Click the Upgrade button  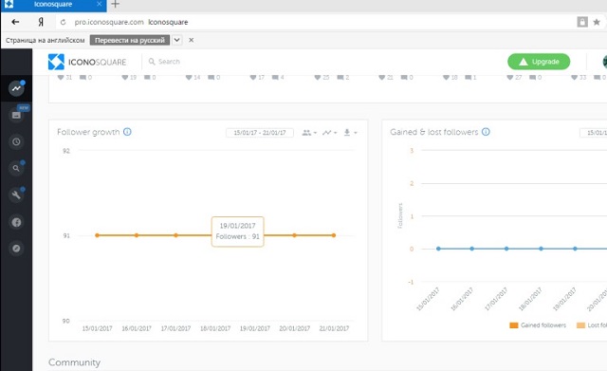click(539, 62)
